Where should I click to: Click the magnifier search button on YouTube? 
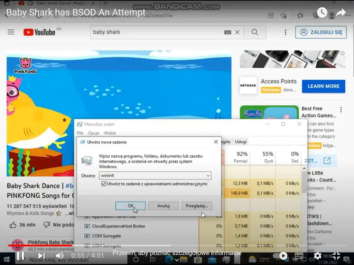[255, 32]
